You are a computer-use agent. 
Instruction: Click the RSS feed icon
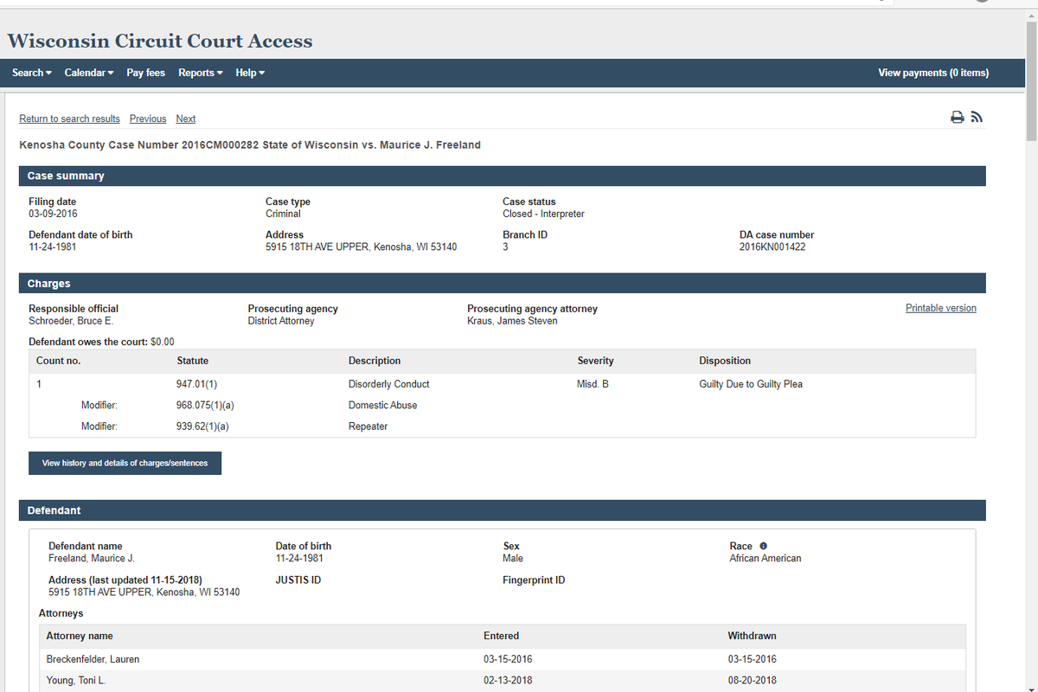977,118
